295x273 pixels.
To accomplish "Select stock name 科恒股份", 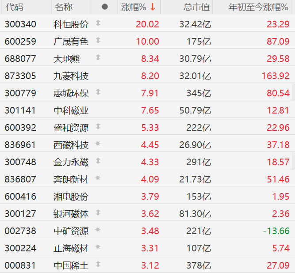I will pyautogui.click(x=71, y=24).
